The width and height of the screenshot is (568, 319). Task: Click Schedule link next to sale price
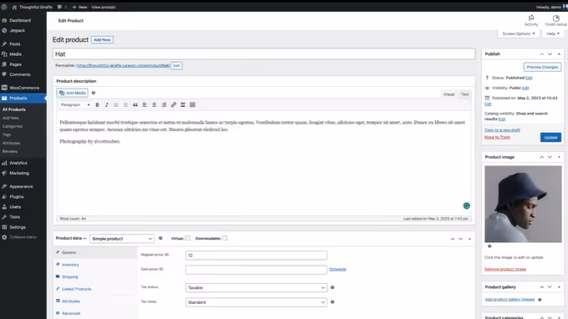coord(338,269)
